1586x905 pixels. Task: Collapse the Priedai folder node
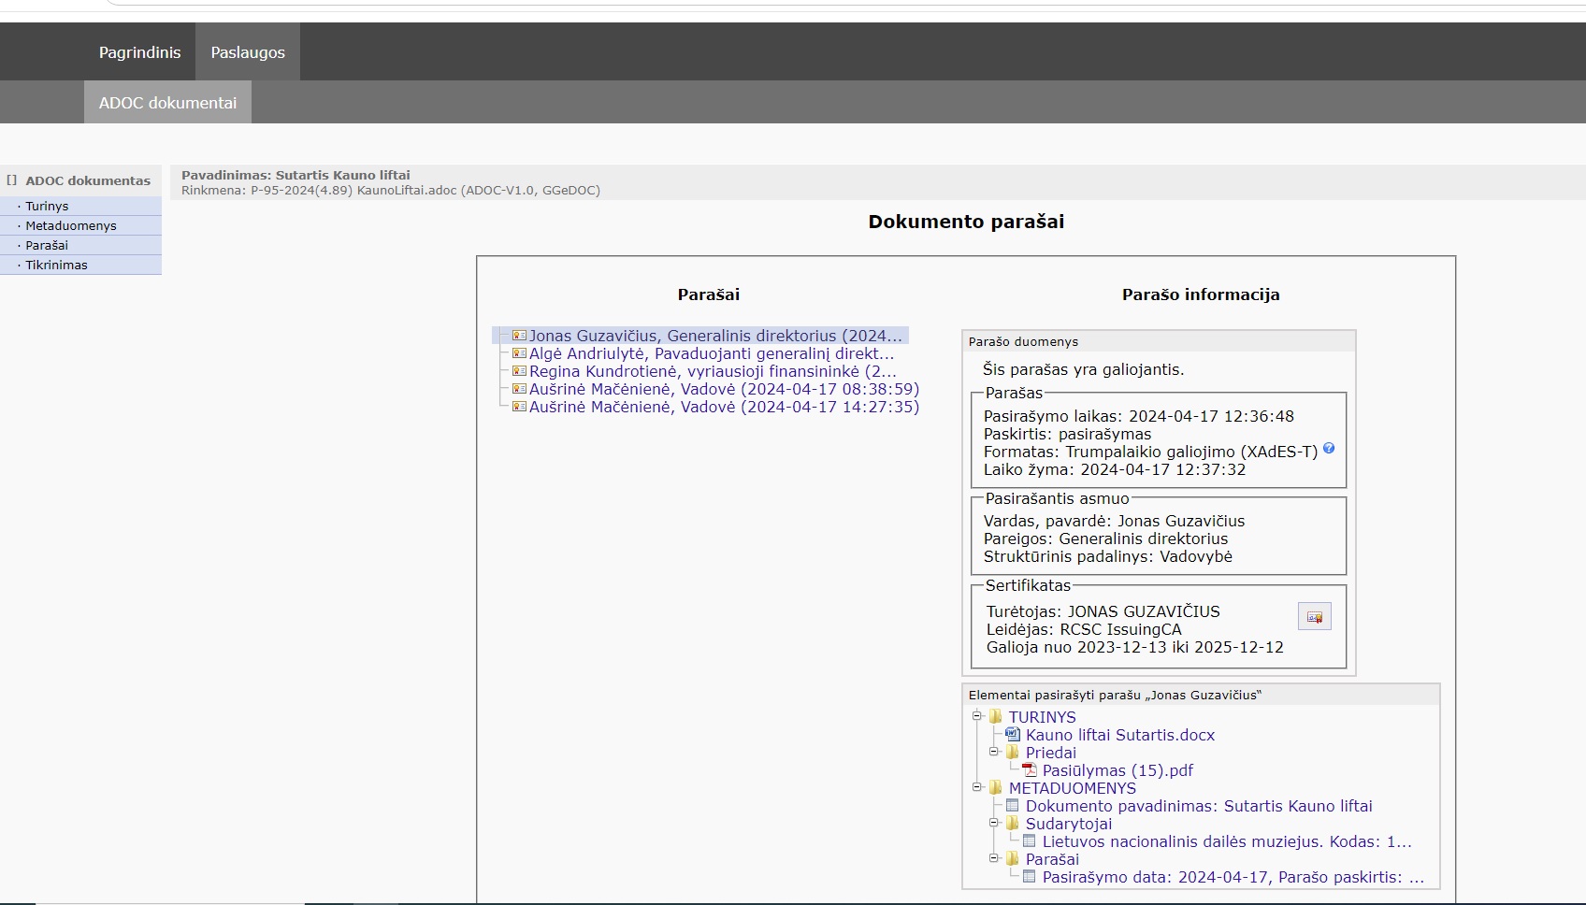994,752
